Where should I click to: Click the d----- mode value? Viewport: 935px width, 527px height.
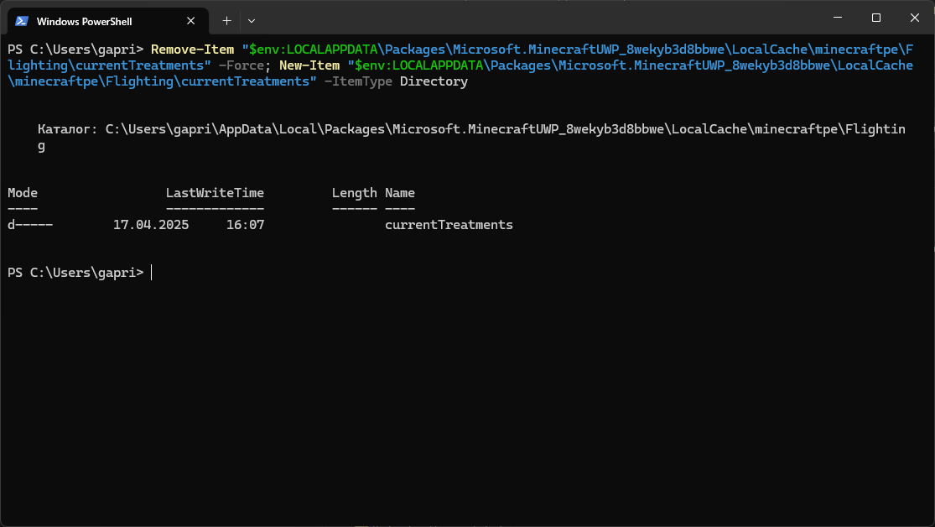click(x=30, y=225)
